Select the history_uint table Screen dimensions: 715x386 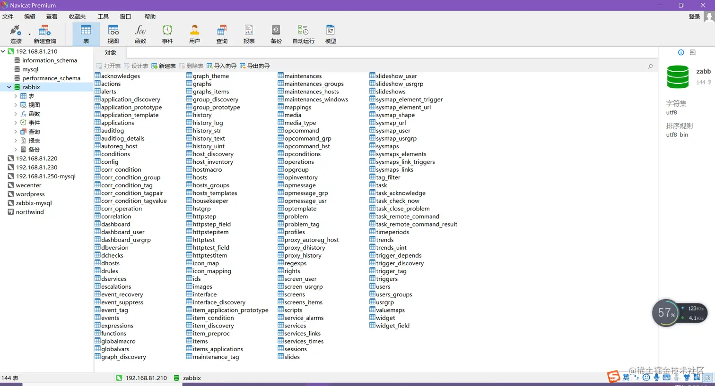point(205,146)
